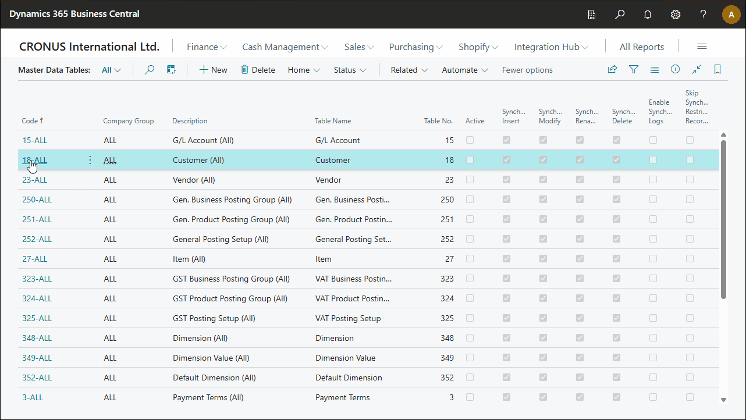Open All Reports
The height and width of the screenshot is (420, 746).
tap(642, 47)
